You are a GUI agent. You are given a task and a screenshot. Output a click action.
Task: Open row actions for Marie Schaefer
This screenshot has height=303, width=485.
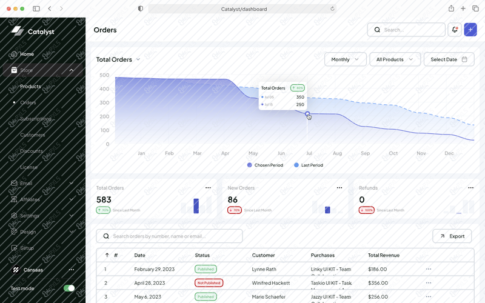click(x=429, y=297)
